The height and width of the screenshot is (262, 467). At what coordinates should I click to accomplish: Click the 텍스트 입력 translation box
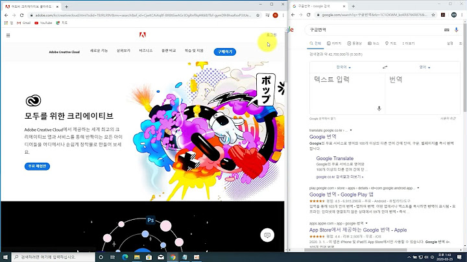click(x=347, y=94)
